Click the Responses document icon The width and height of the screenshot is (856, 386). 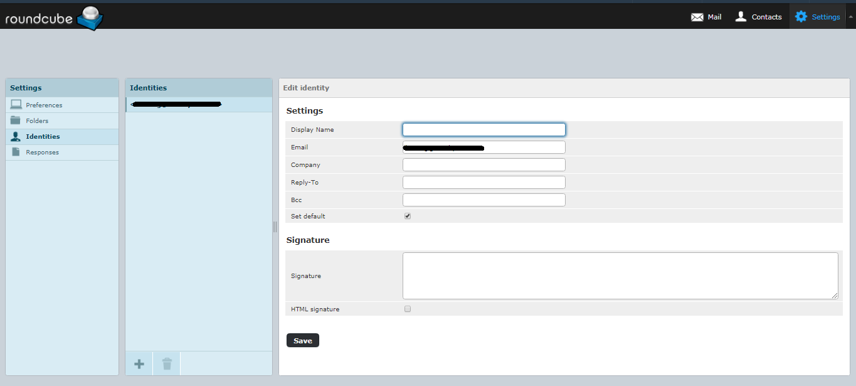16,152
